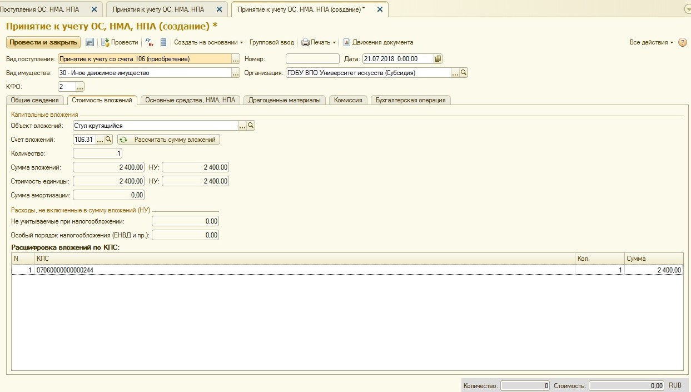This screenshot has height=392, width=691.
Task: Click the magnifier beside Объект вложений field
Action: click(x=251, y=126)
